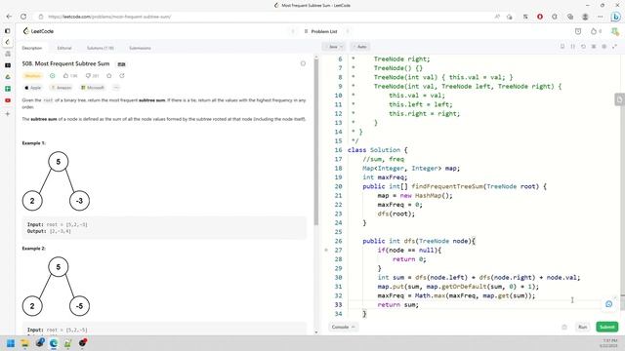This screenshot has height=351, width=625.
Task: Switch to the Submissions tab
Action: click(x=140, y=48)
